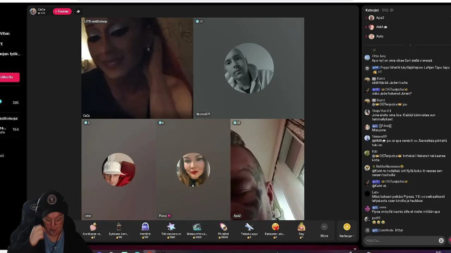
Task: Close the bottom bar with the X
Action: pyautogui.click(x=355, y=249)
